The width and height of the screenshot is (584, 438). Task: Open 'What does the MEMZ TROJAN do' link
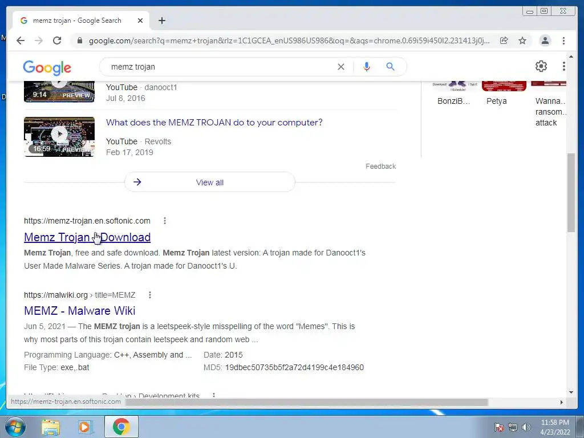pyautogui.click(x=214, y=123)
